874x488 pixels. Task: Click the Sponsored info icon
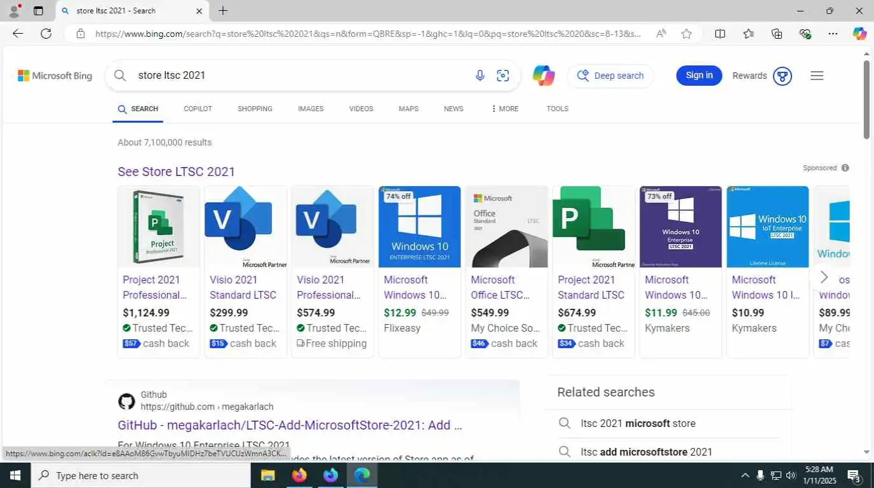point(845,168)
